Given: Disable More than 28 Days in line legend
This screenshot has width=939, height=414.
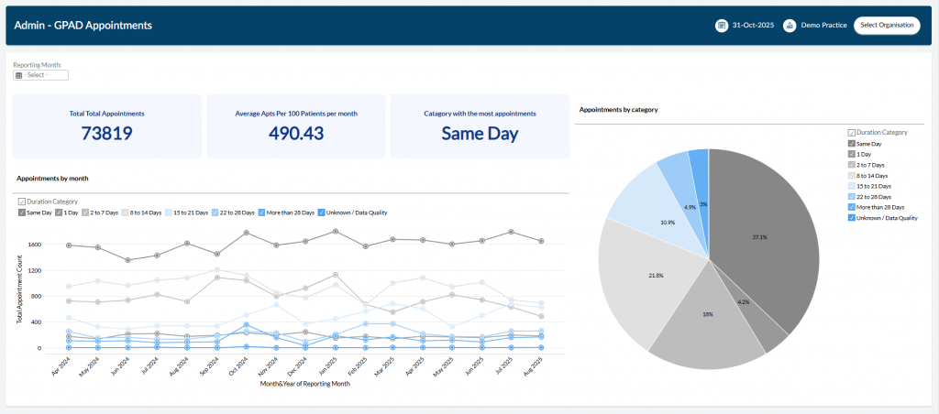Looking at the screenshot, I should click(x=263, y=212).
